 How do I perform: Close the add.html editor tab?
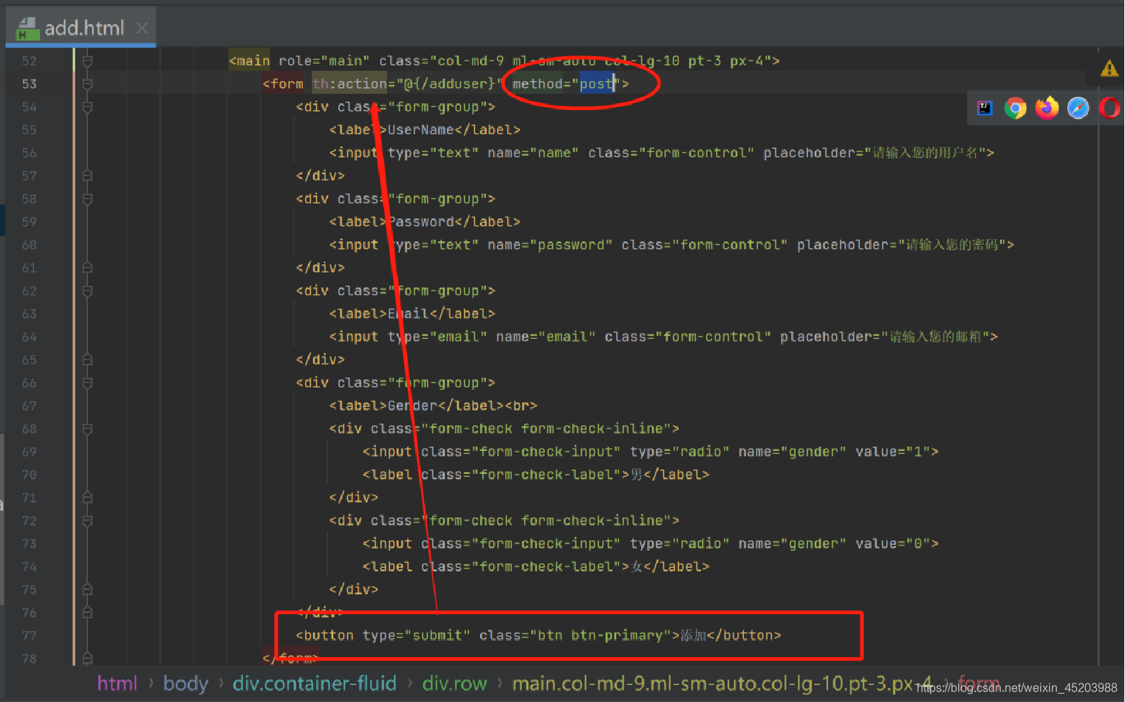coord(142,28)
